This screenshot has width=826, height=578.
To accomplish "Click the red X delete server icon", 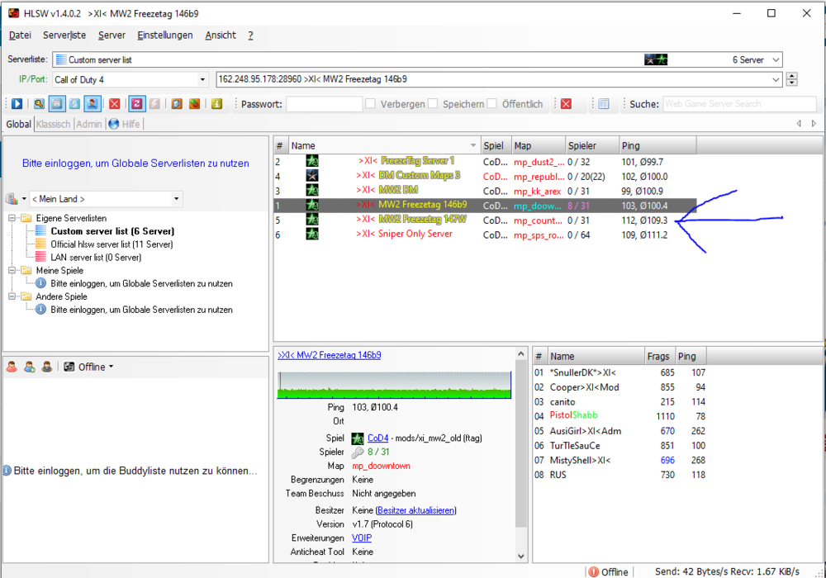I will click(x=114, y=104).
